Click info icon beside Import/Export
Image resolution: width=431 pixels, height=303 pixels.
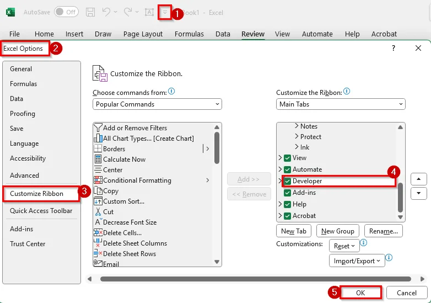[x=389, y=258]
